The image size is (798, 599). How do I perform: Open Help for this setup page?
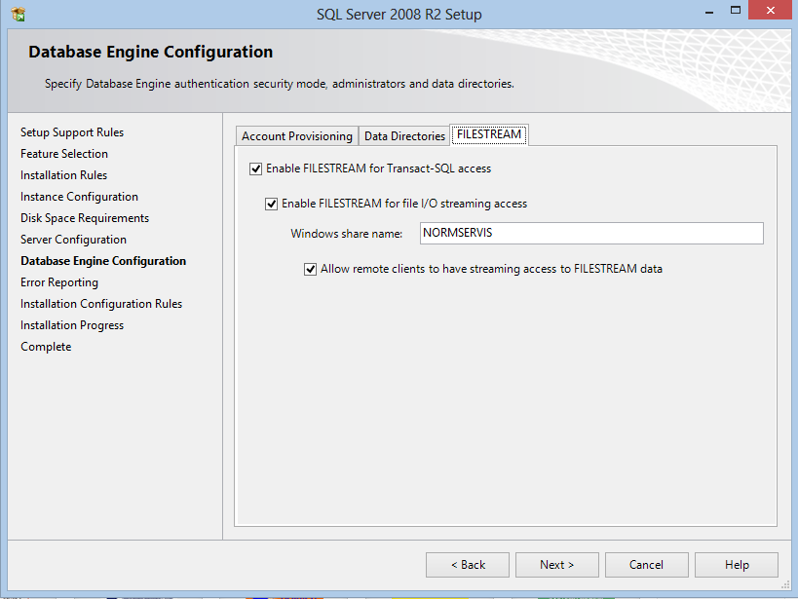[737, 565]
